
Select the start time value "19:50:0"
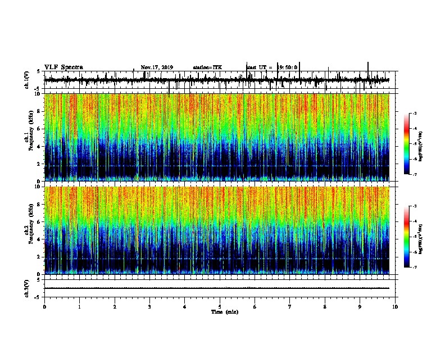(x=287, y=67)
